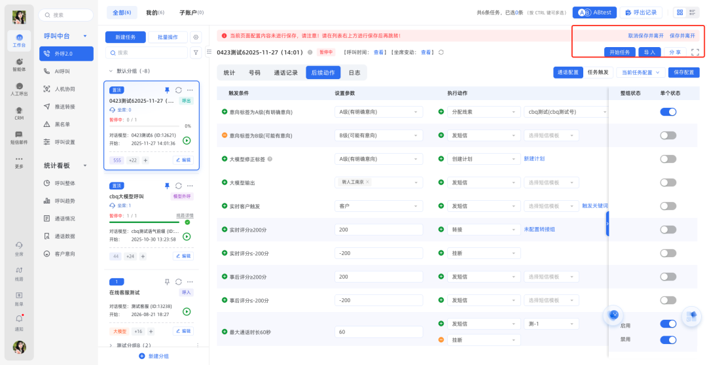Click the filter icon beside task search
This screenshot has width=707, height=365.
(x=195, y=53)
